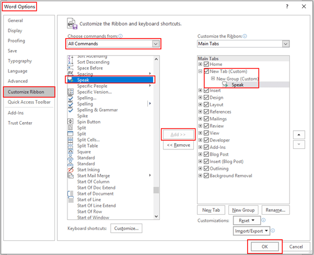Uncheck the Developer tab checkbox
This screenshot has height=255, width=314.
[206, 140]
